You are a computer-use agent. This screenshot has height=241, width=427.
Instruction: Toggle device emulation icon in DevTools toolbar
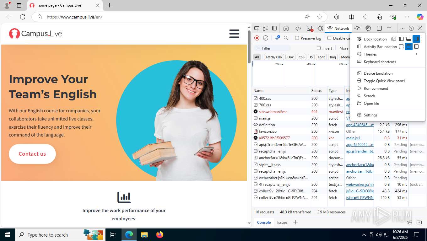pos(266,28)
